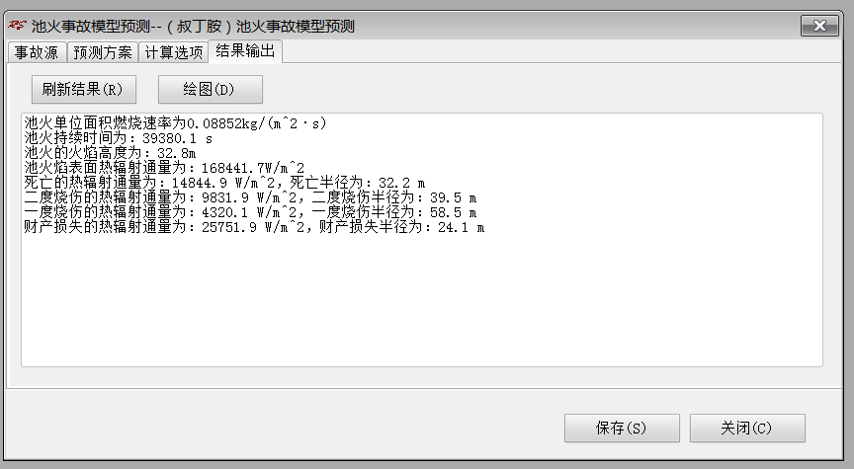Screen dimensions: 854x469
Task: Click the 池火焰表面热辐射通量 168441.7W line
Action: 164,168
